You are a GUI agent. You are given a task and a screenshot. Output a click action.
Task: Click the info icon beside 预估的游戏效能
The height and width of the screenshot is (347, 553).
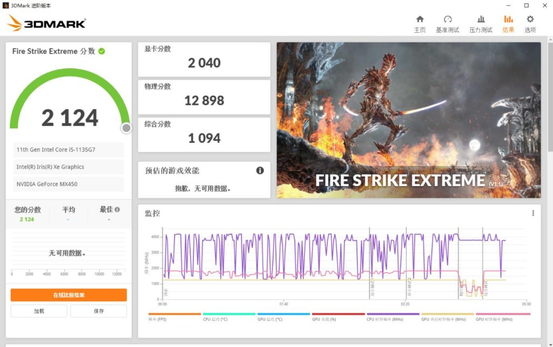(260, 170)
